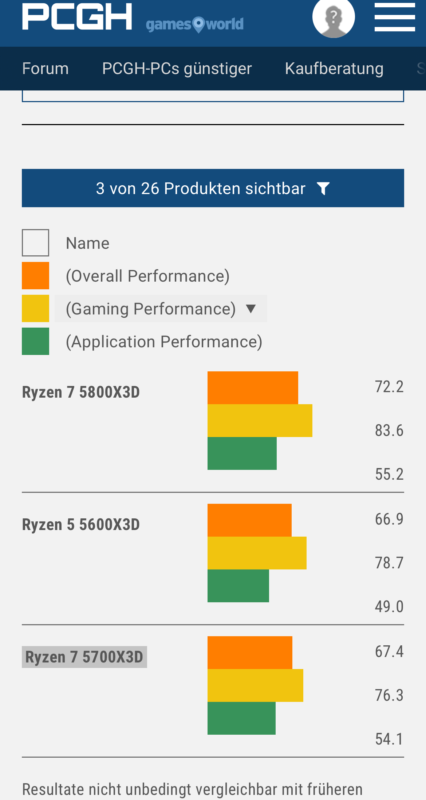
Task: Click the green Application Performance swatch
Action: pos(35,341)
